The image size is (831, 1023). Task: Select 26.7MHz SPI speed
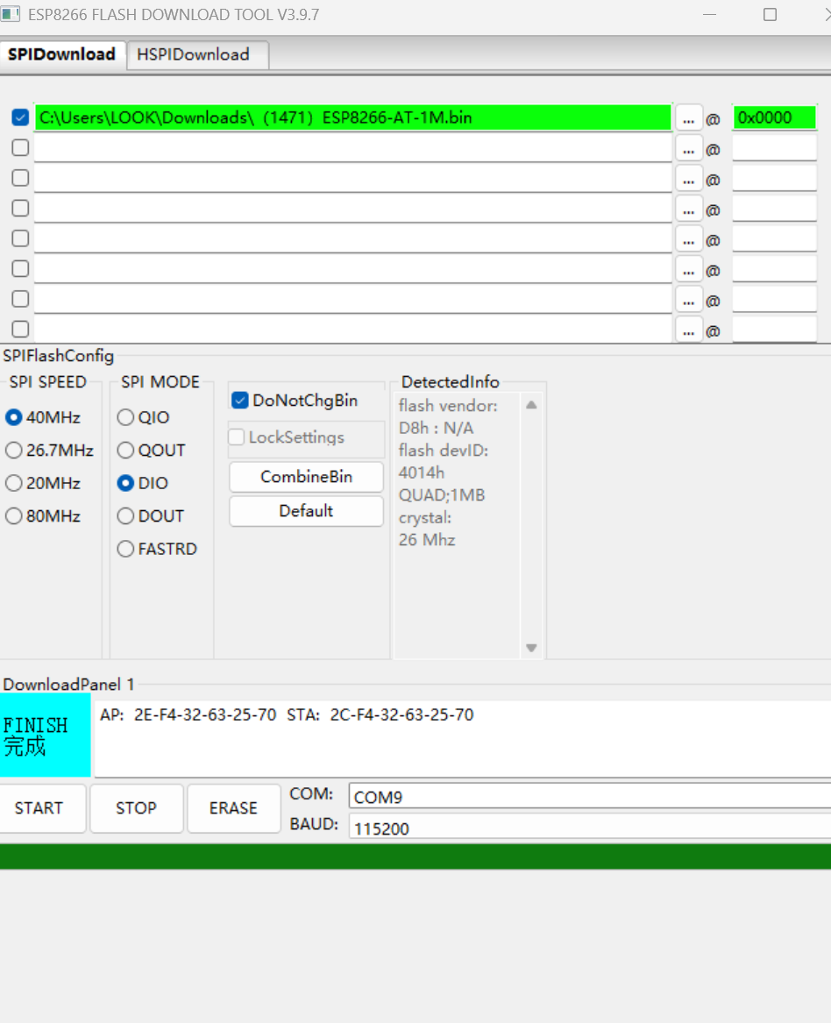click(49, 451)
